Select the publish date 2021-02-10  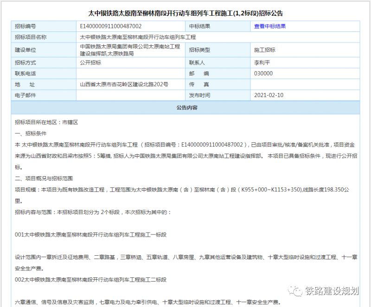(x=269, y=95)
